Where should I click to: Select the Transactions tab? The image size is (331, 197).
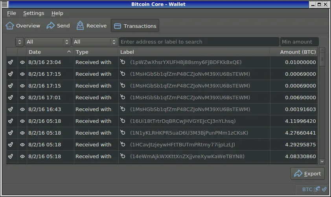135,26
